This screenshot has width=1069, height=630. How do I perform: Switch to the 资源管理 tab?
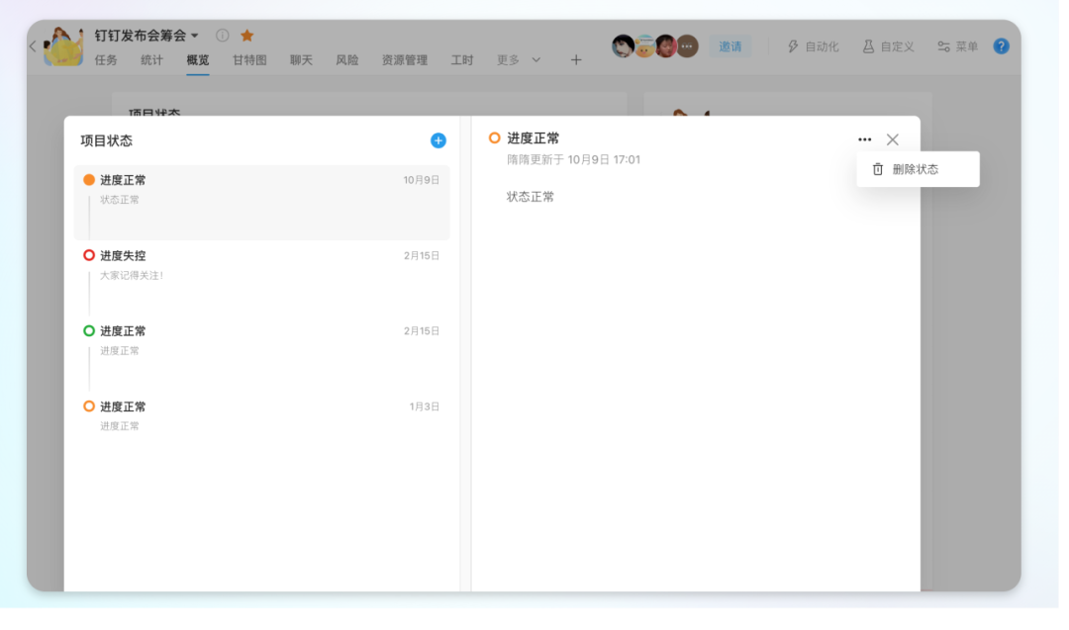click(405, 60)
